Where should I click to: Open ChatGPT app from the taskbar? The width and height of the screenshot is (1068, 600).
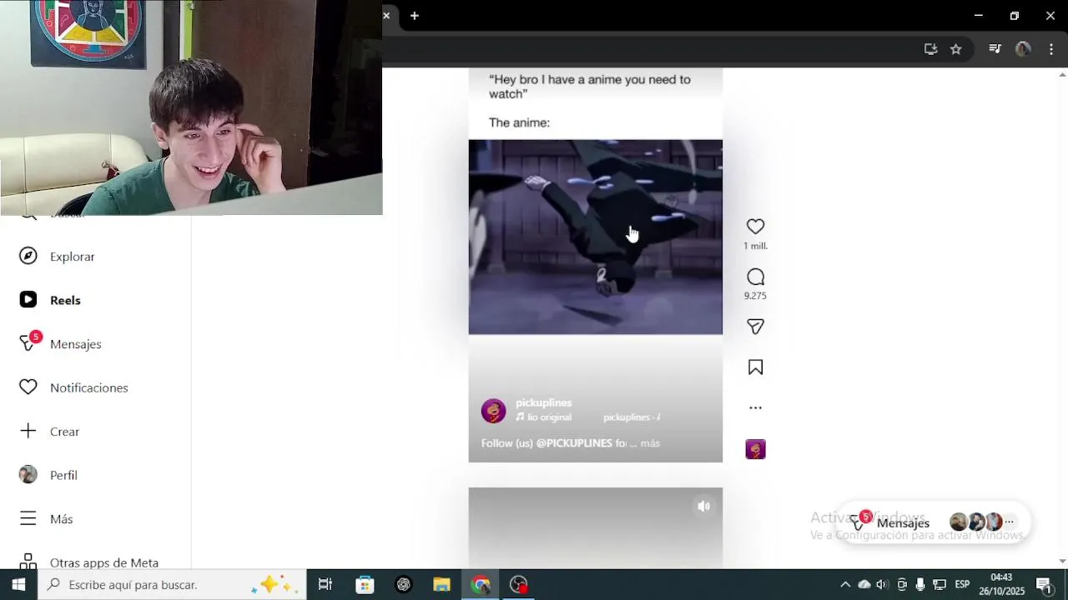pyautogui.click(x=404, y=584)
